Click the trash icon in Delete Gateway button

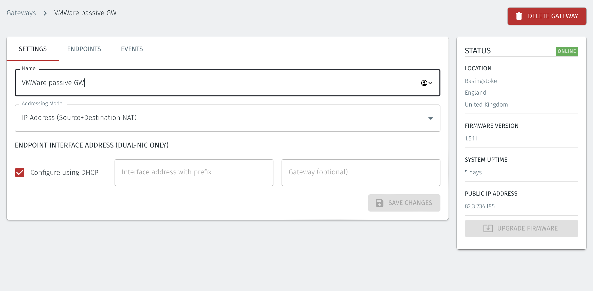tap(519, 16)
